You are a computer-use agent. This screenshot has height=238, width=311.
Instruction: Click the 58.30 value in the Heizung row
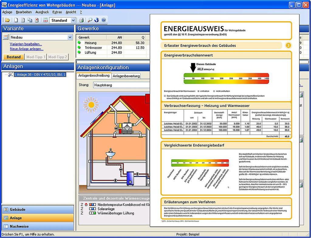[x=140, y=43]
